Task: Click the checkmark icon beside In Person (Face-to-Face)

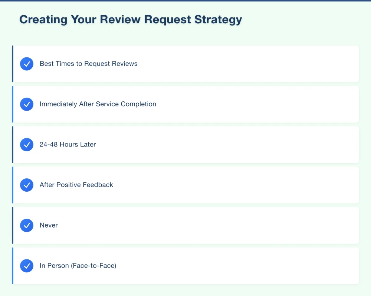Action: pyautogui.click(x=27, y=266)
